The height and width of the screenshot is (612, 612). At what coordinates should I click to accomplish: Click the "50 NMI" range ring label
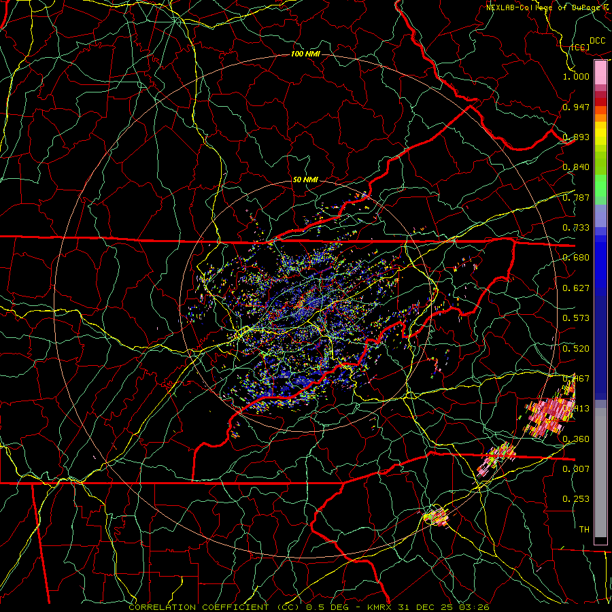pos(305,180)
